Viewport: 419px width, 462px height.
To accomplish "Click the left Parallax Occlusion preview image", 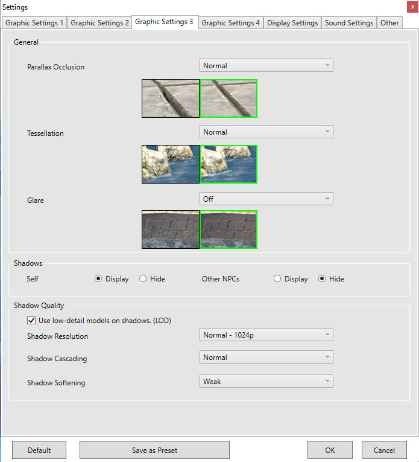I will click(171, 98).
